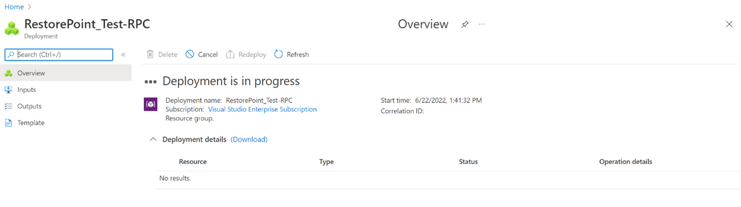This screenshot has width=741, height=207.
Task: Collapse the Deployment details section
Action: coord(153,139)
